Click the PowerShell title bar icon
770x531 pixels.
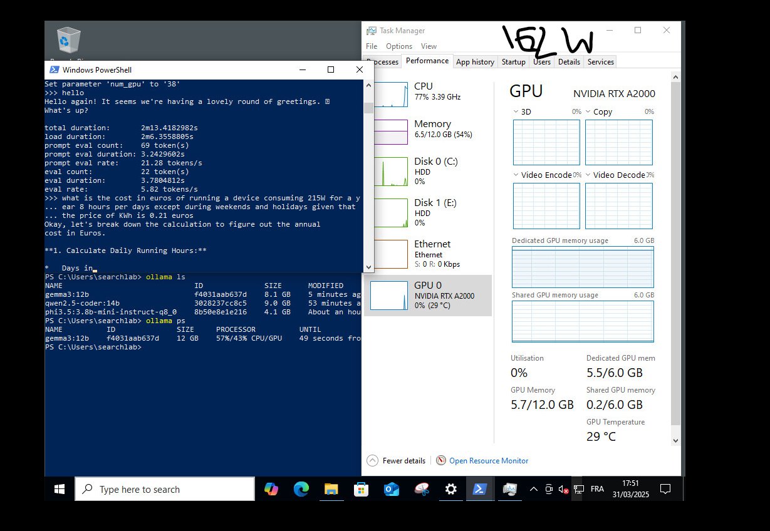[x=55, y=70]
